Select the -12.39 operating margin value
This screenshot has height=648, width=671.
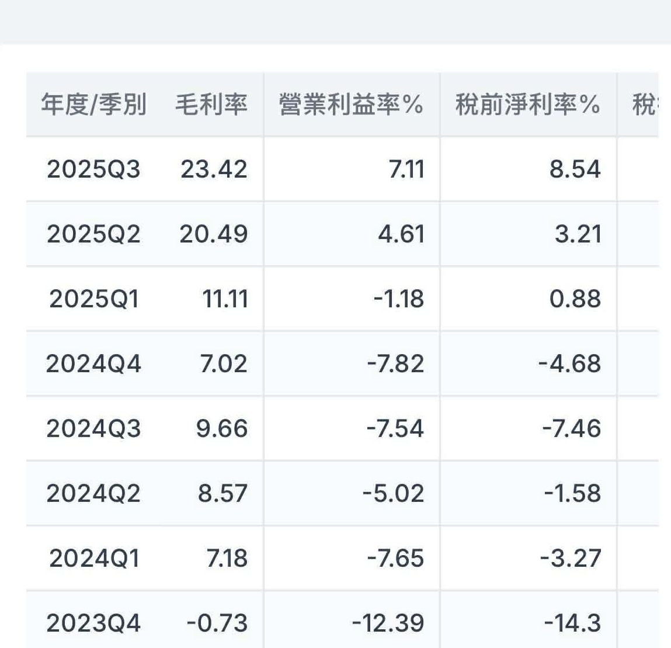point(388,623)
